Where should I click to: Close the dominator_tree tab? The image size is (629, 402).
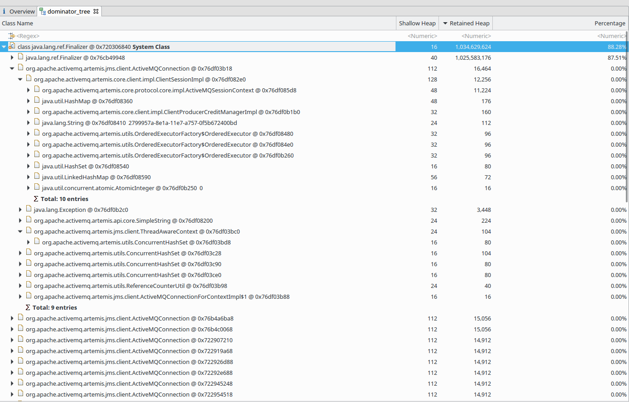click(96, 11)
